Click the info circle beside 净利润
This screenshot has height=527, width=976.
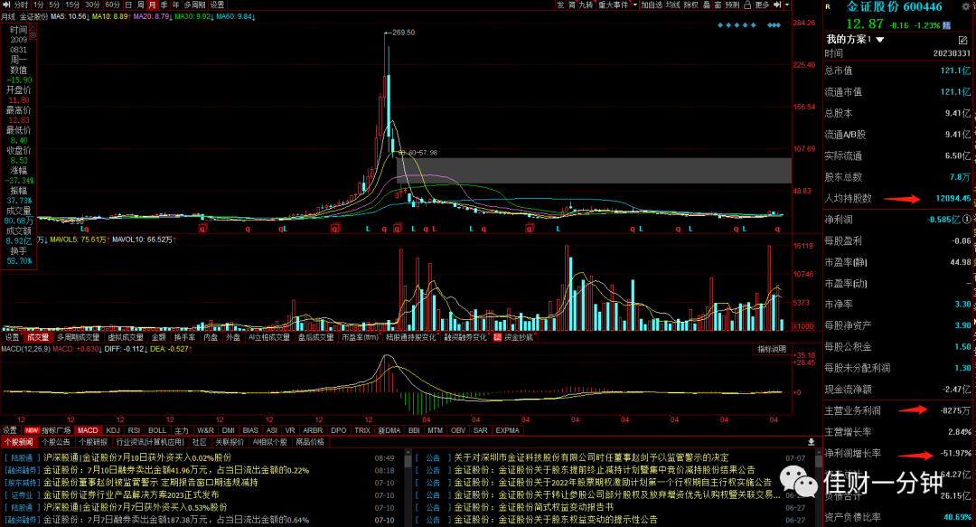[967, 220]
